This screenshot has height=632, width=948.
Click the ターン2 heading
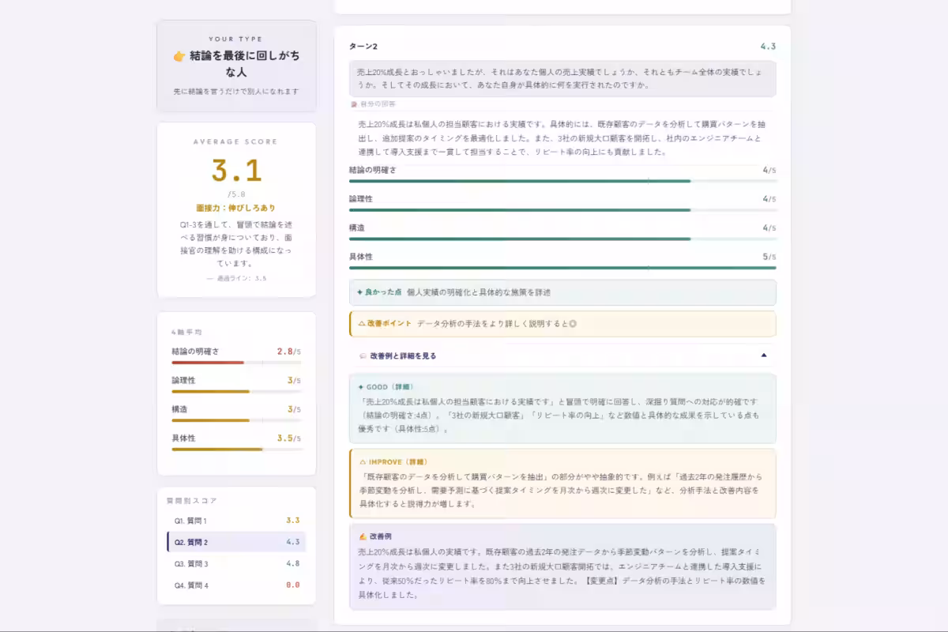[x=363, y=47]
